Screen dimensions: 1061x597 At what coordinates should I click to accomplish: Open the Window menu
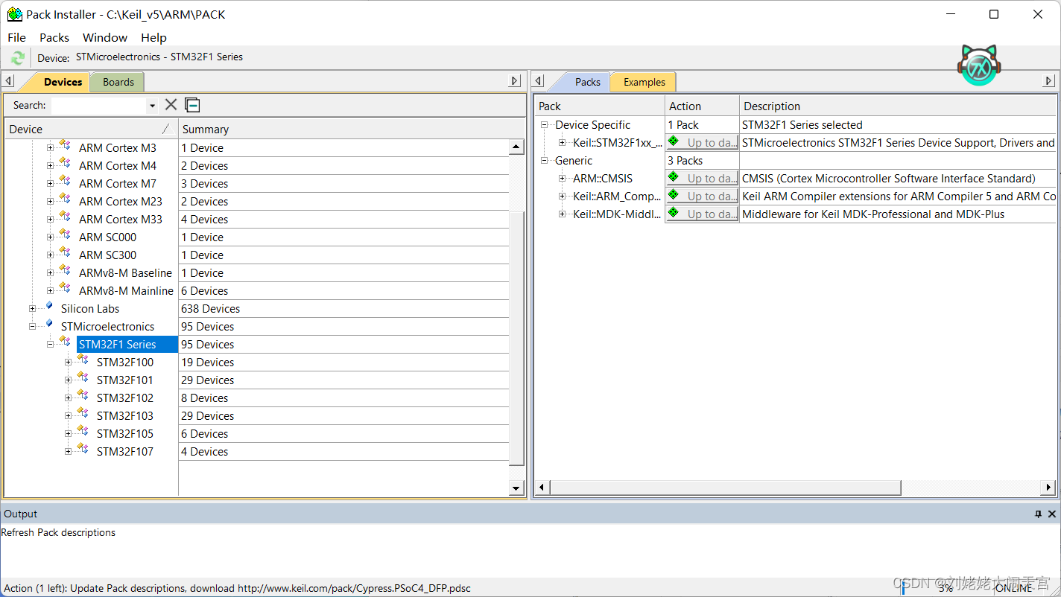tap(105, 37)
